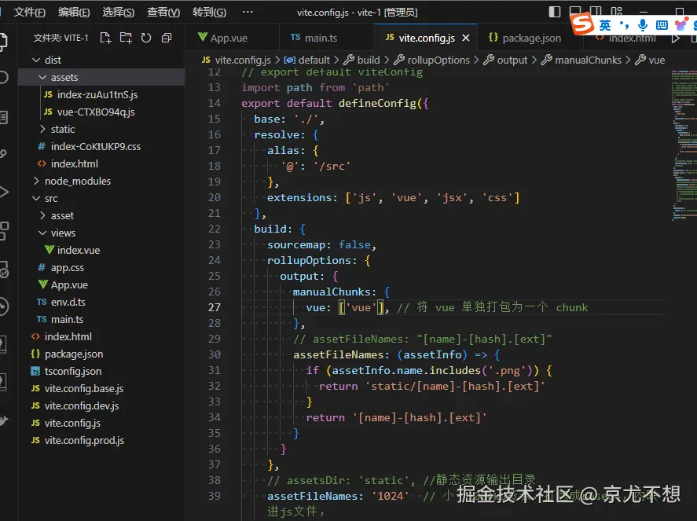Viewport: 697px width, 521px height.
Task: Open vue-CTXBO94q.js file
Action: coord(101,112)
